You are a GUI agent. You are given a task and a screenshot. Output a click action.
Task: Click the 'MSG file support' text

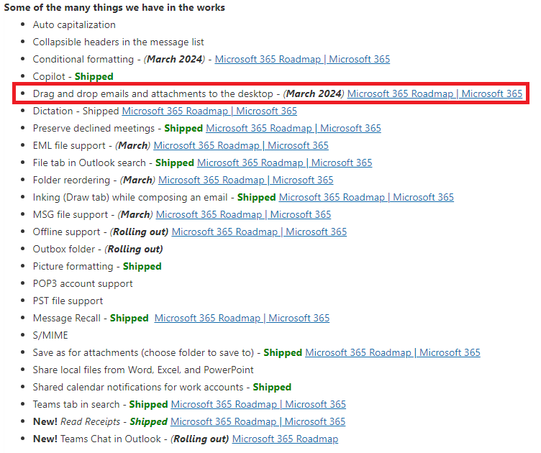point(71,214)
